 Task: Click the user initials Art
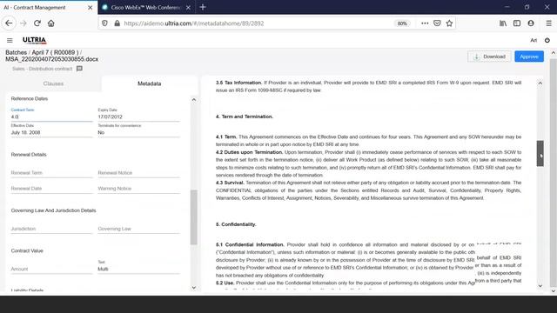coord(534,41)
